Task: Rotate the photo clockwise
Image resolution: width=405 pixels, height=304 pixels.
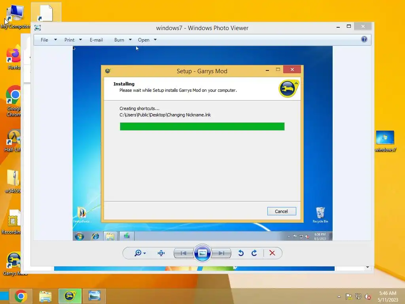Action: [x=254, y=253]
